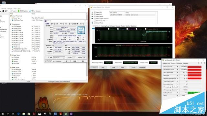The image size is (207, 116).
Task: Open Advanced tab in GPU-Z
Action: pyautogui.click(x=179, y=63)
